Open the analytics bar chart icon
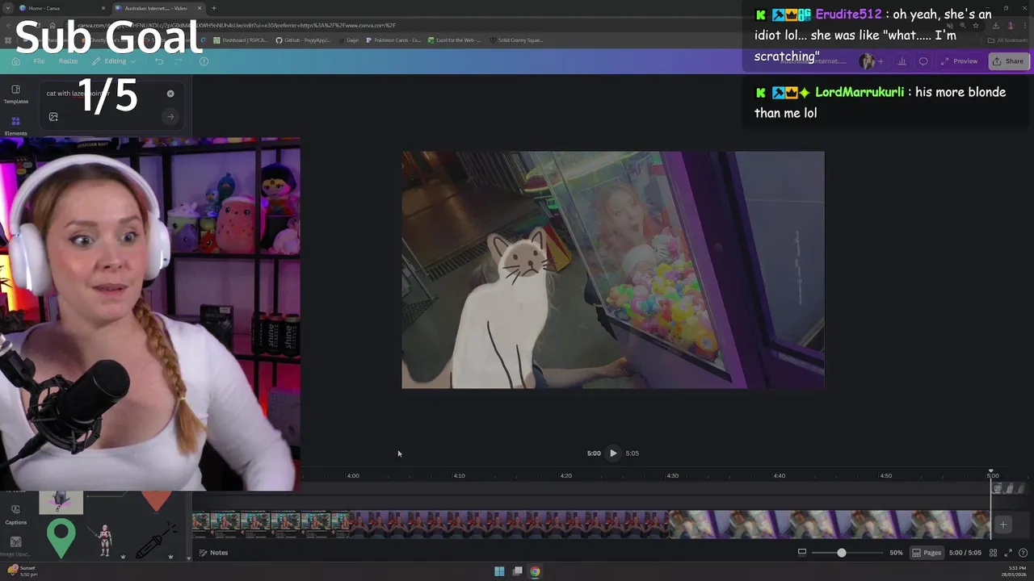Screen dimensions: 1034x581 point(902,61)
